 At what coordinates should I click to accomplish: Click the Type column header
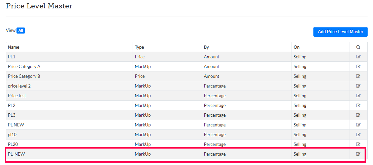139,47
